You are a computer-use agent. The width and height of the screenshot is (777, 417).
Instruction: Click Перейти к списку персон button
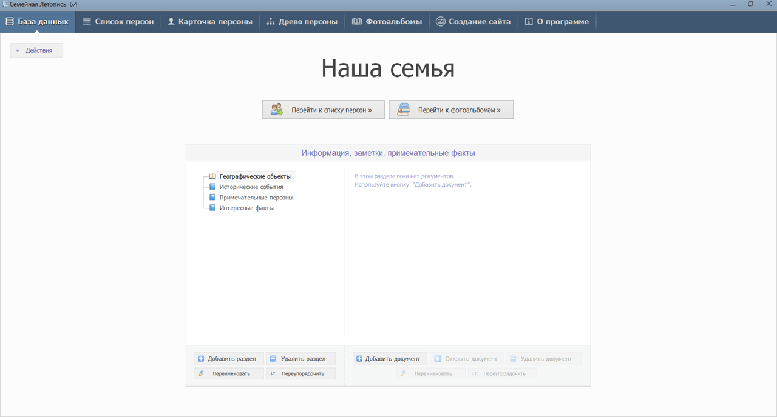click(324, 110)
